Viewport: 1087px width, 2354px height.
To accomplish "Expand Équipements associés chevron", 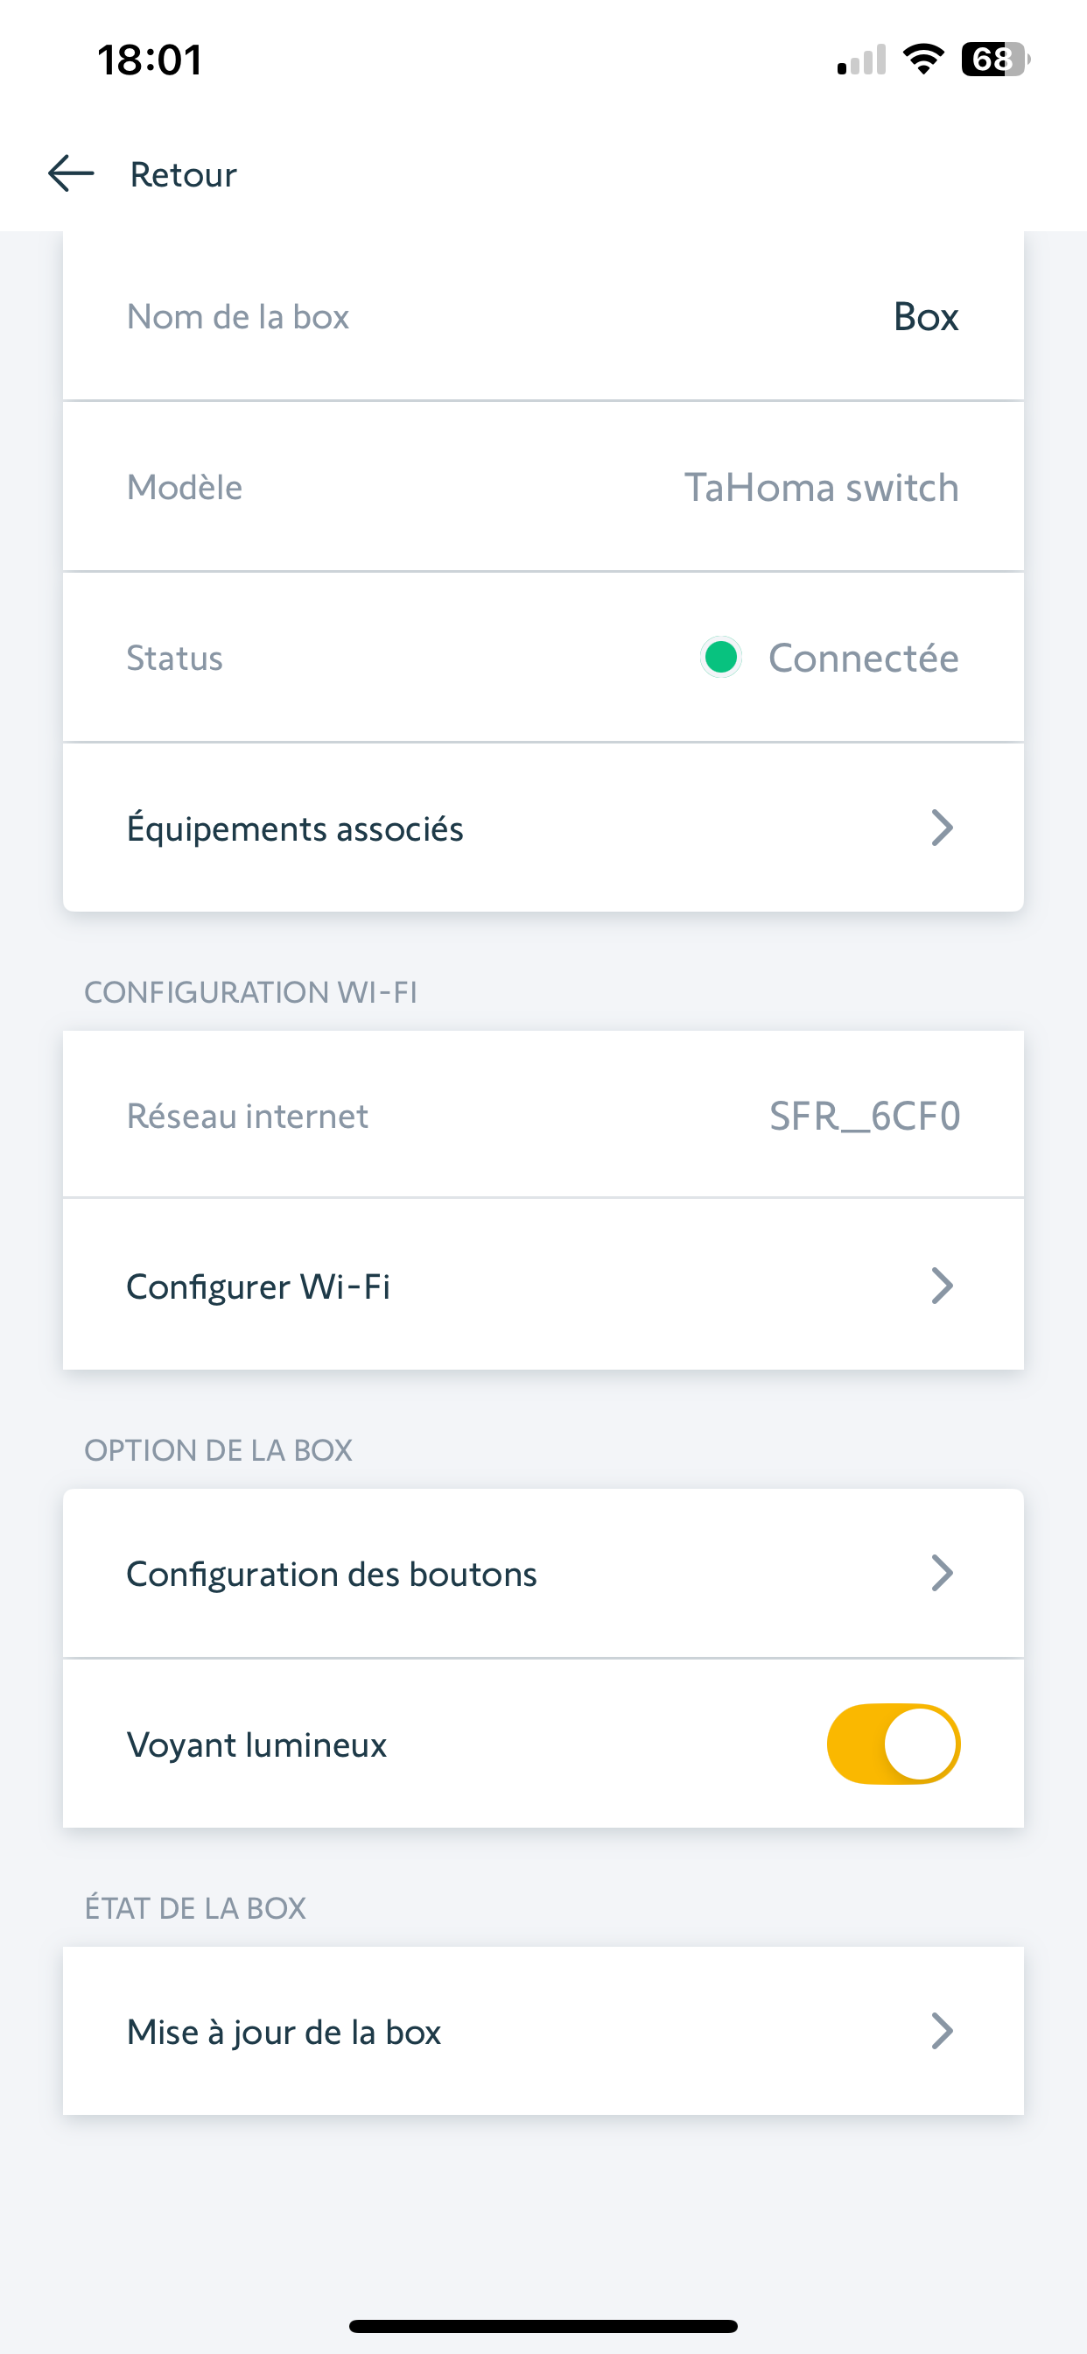I will [x=942, y=828].
